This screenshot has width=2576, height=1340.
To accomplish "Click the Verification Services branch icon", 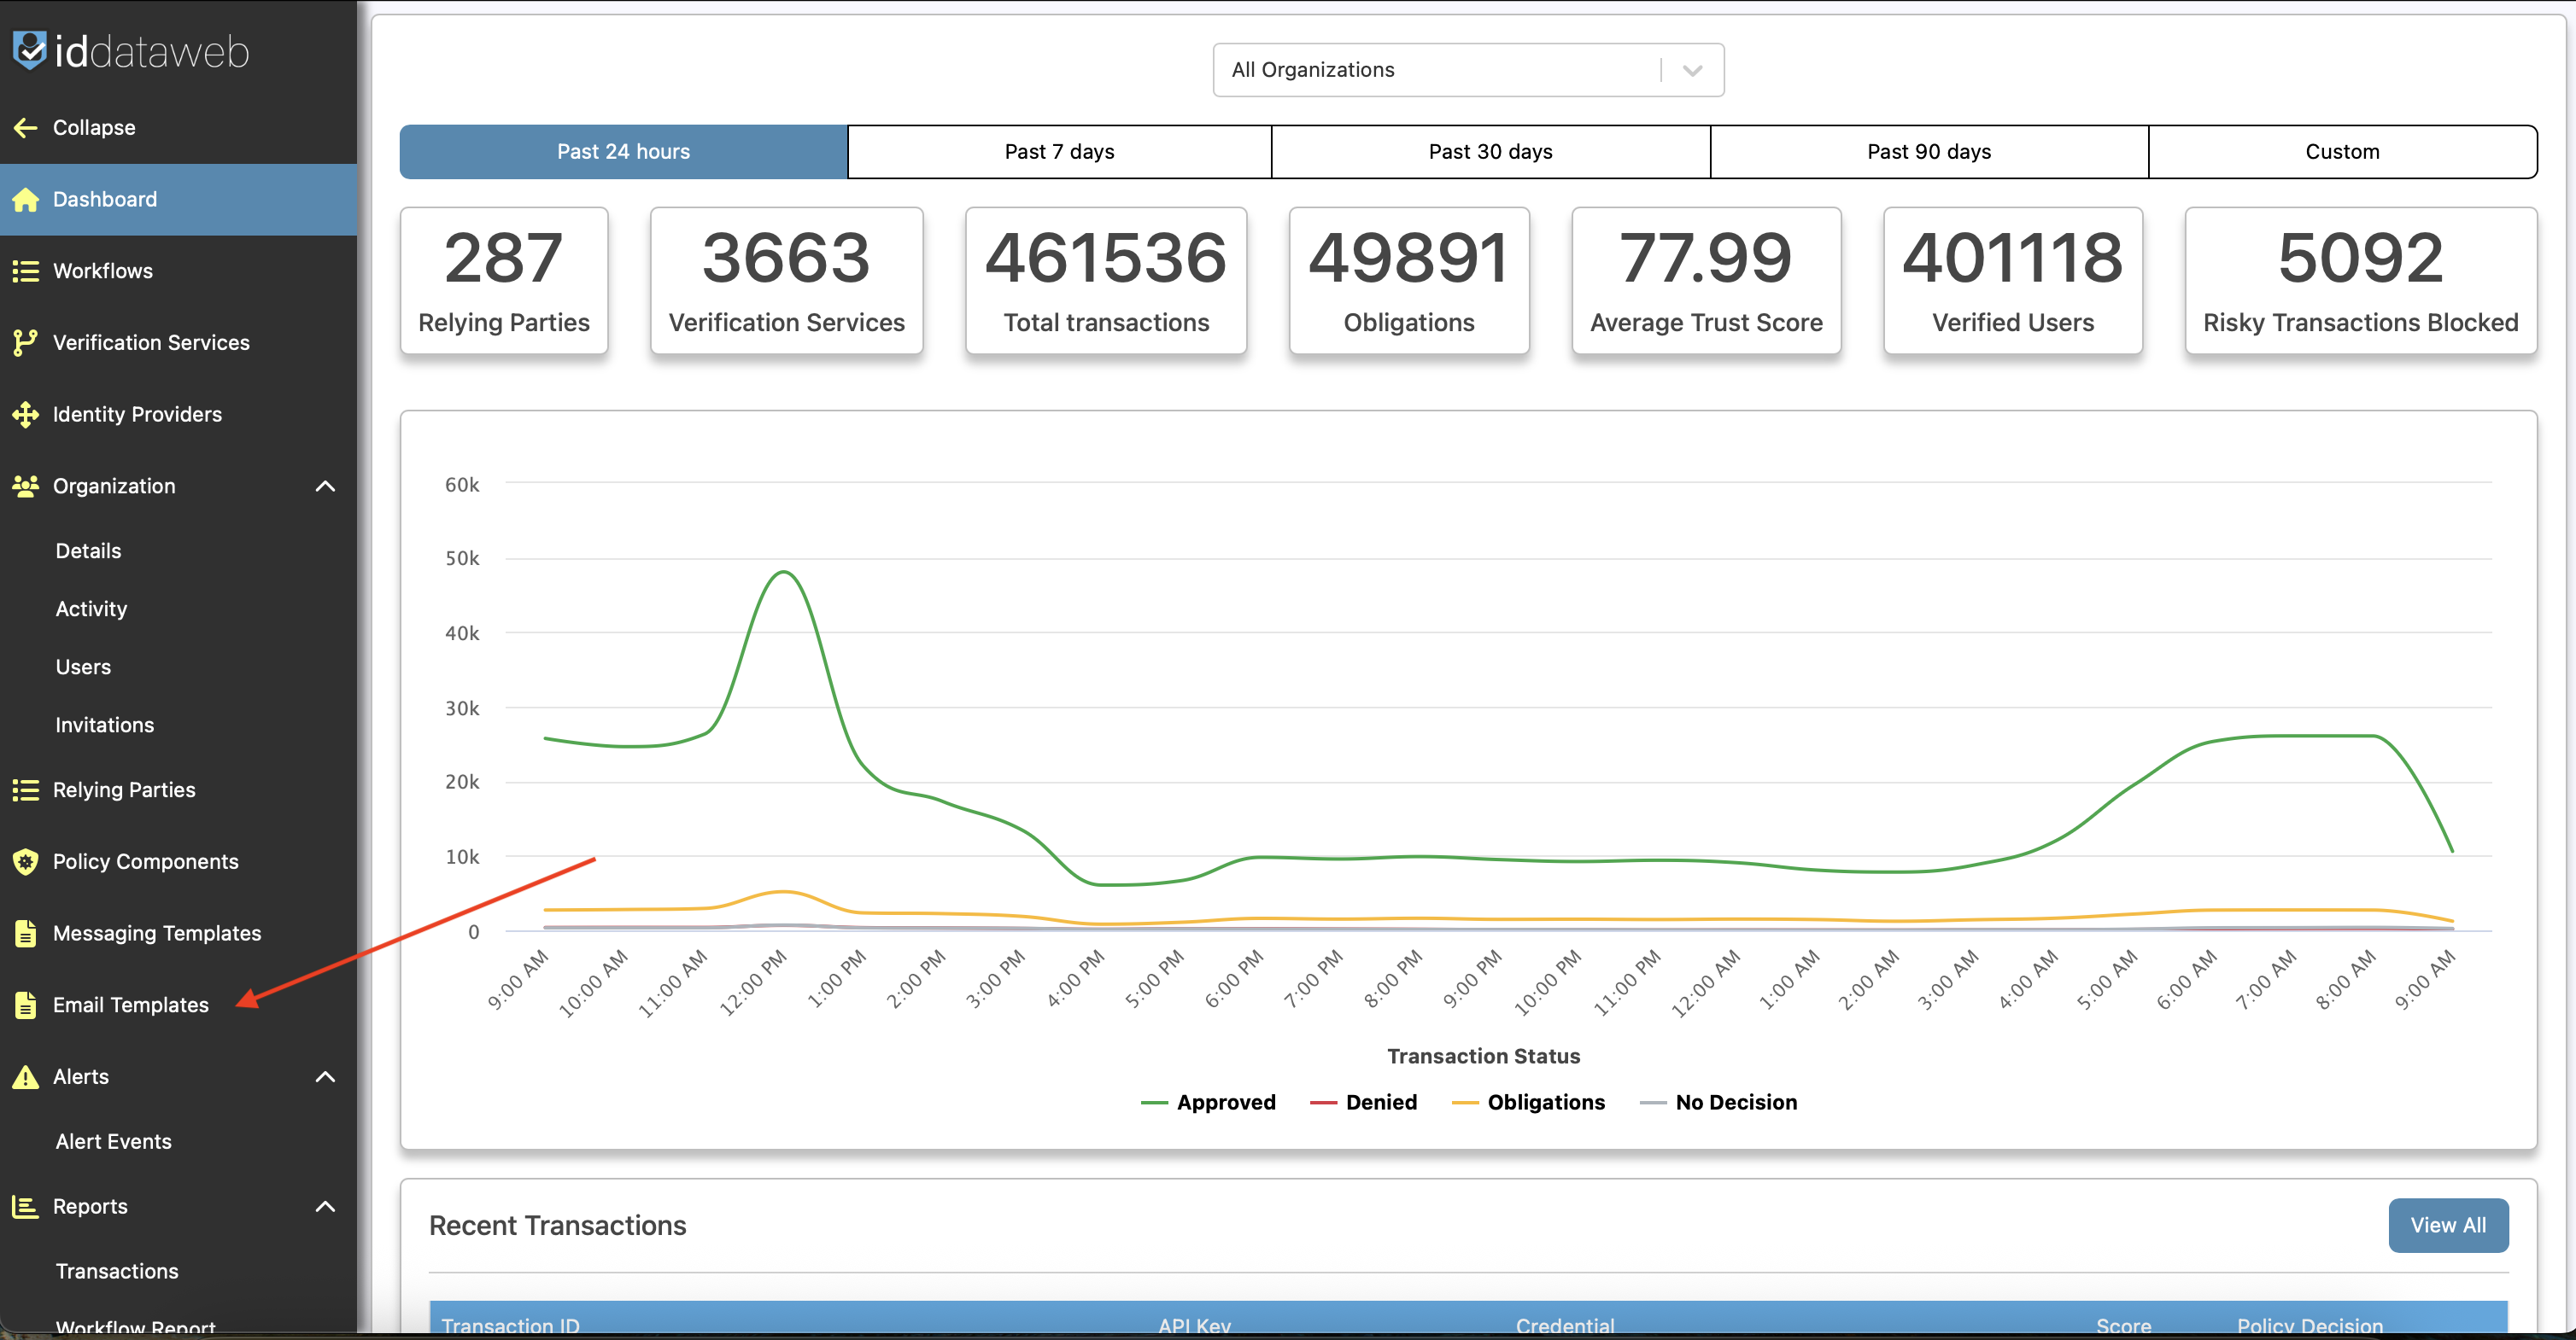I will 26,343.
